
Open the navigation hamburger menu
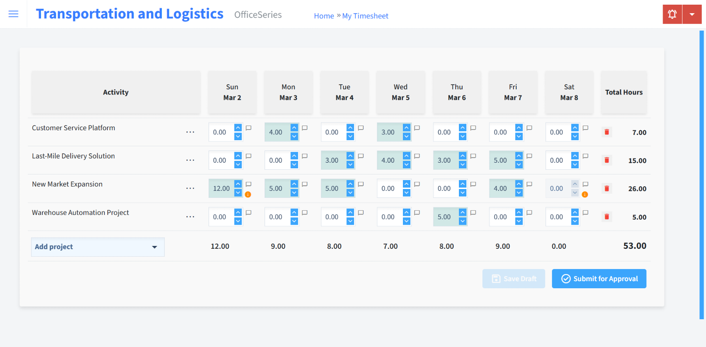click(13, 14)
